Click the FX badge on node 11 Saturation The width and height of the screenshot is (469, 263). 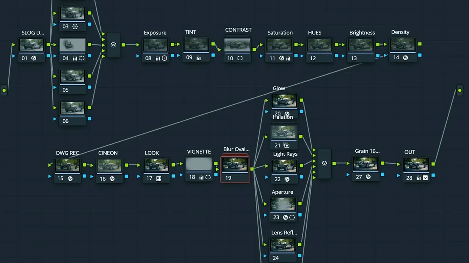[282, 58]
